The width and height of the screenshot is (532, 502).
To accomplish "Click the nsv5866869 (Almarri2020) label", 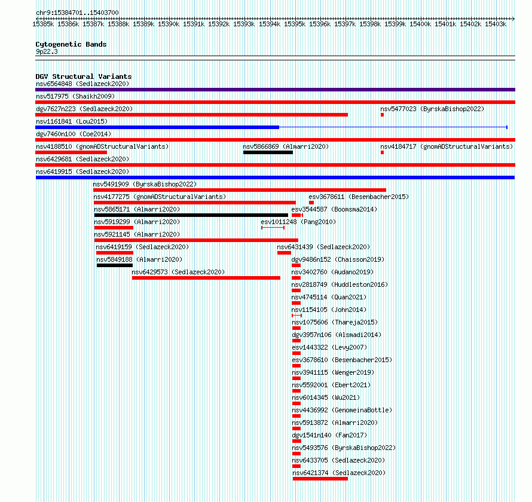I will pos(286,146).
